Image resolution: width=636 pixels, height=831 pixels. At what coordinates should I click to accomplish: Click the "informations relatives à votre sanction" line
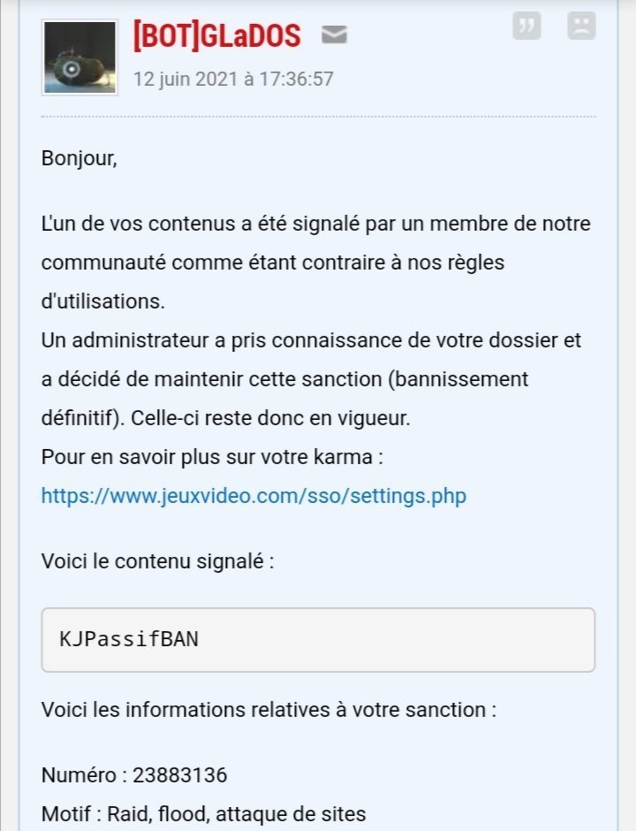[269, 710]
